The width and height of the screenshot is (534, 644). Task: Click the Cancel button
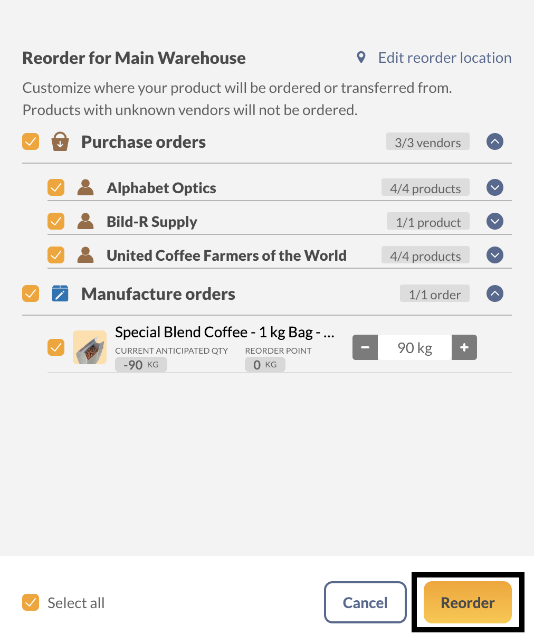click(x=365, y=602)
